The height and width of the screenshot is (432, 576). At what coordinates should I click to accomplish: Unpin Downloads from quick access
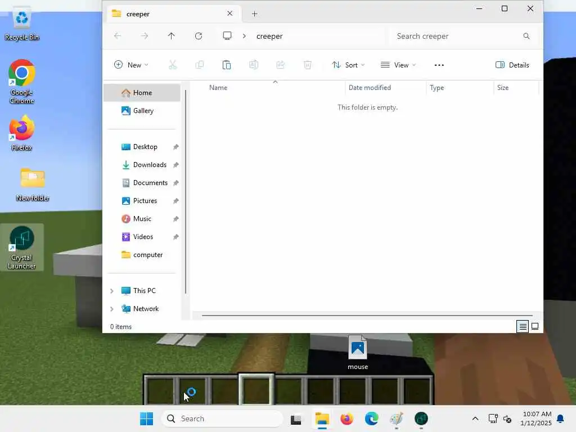pyautogui.click(x=176, y=165)
